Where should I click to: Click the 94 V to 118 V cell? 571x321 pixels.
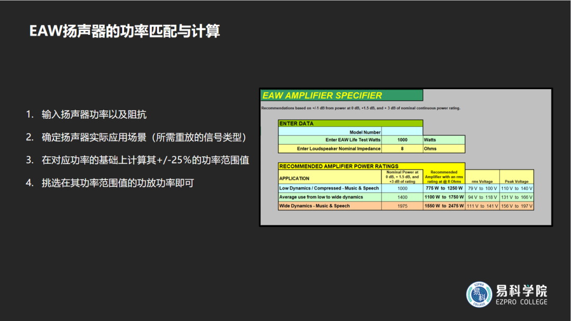tap(482, 197)
